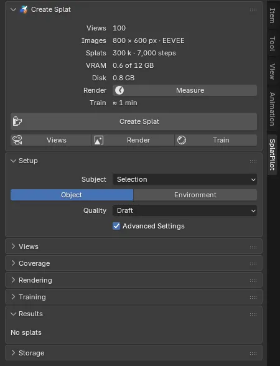Open the Quality dropdown showing Draft
The width and height of the screenshot is (280, 366).
click(185, 210)
